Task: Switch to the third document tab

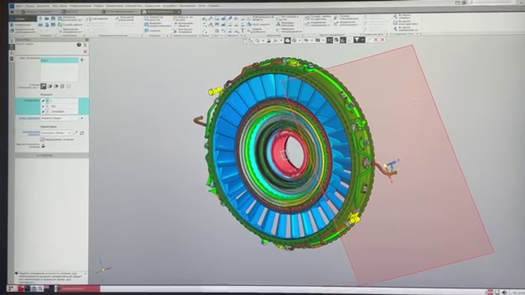Action: [x=120, y=12]
